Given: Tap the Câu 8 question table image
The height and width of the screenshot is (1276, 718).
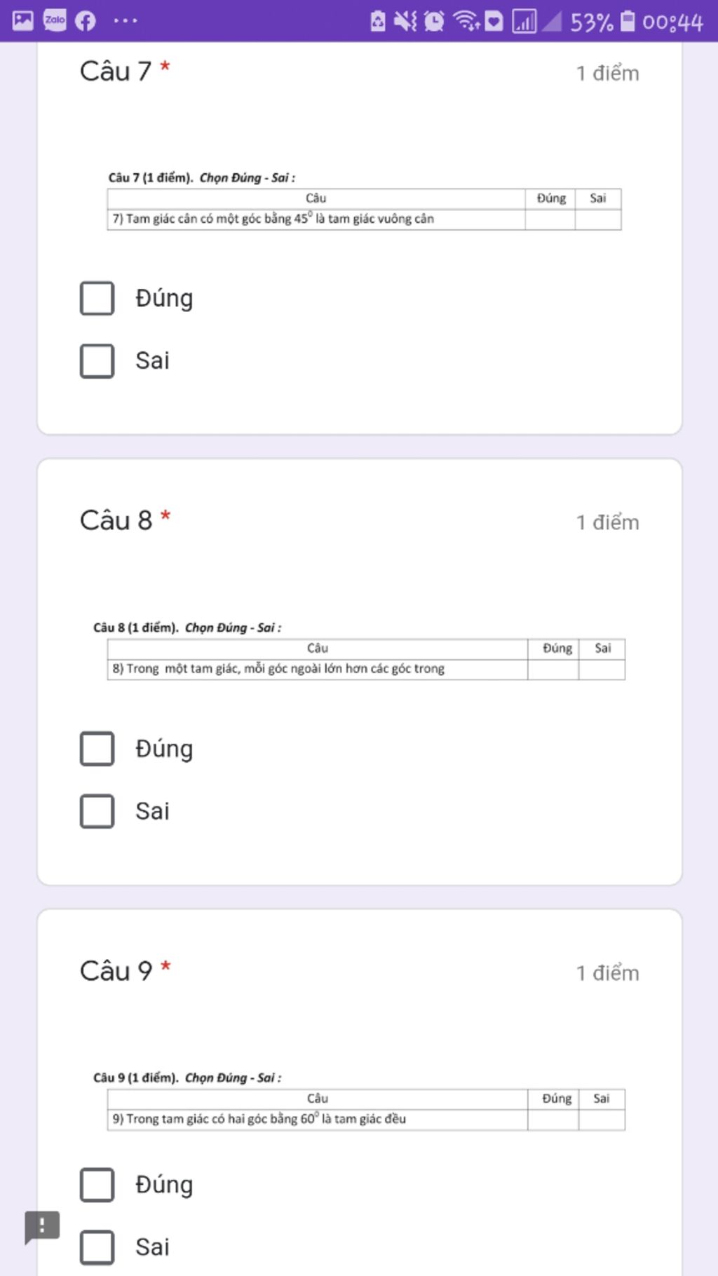Looking at the screenshot, I should click(359, 651).
